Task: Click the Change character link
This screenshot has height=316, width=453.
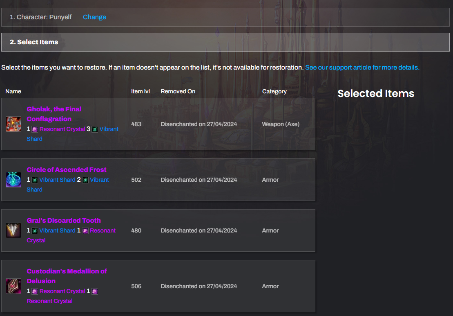Action: [x=94, y=17]
